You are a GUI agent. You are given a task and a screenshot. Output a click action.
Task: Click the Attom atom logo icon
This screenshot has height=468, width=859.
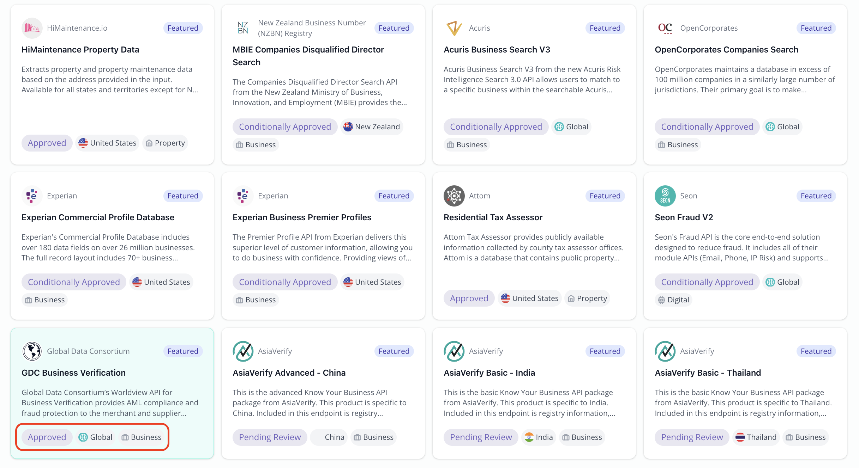click(x=454, y=196)
